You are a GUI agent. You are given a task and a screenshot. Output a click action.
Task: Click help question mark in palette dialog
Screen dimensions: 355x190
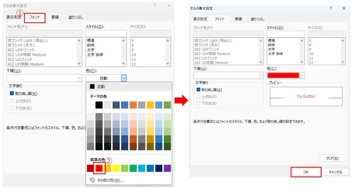pyautogui.click(x=155, y=6)
